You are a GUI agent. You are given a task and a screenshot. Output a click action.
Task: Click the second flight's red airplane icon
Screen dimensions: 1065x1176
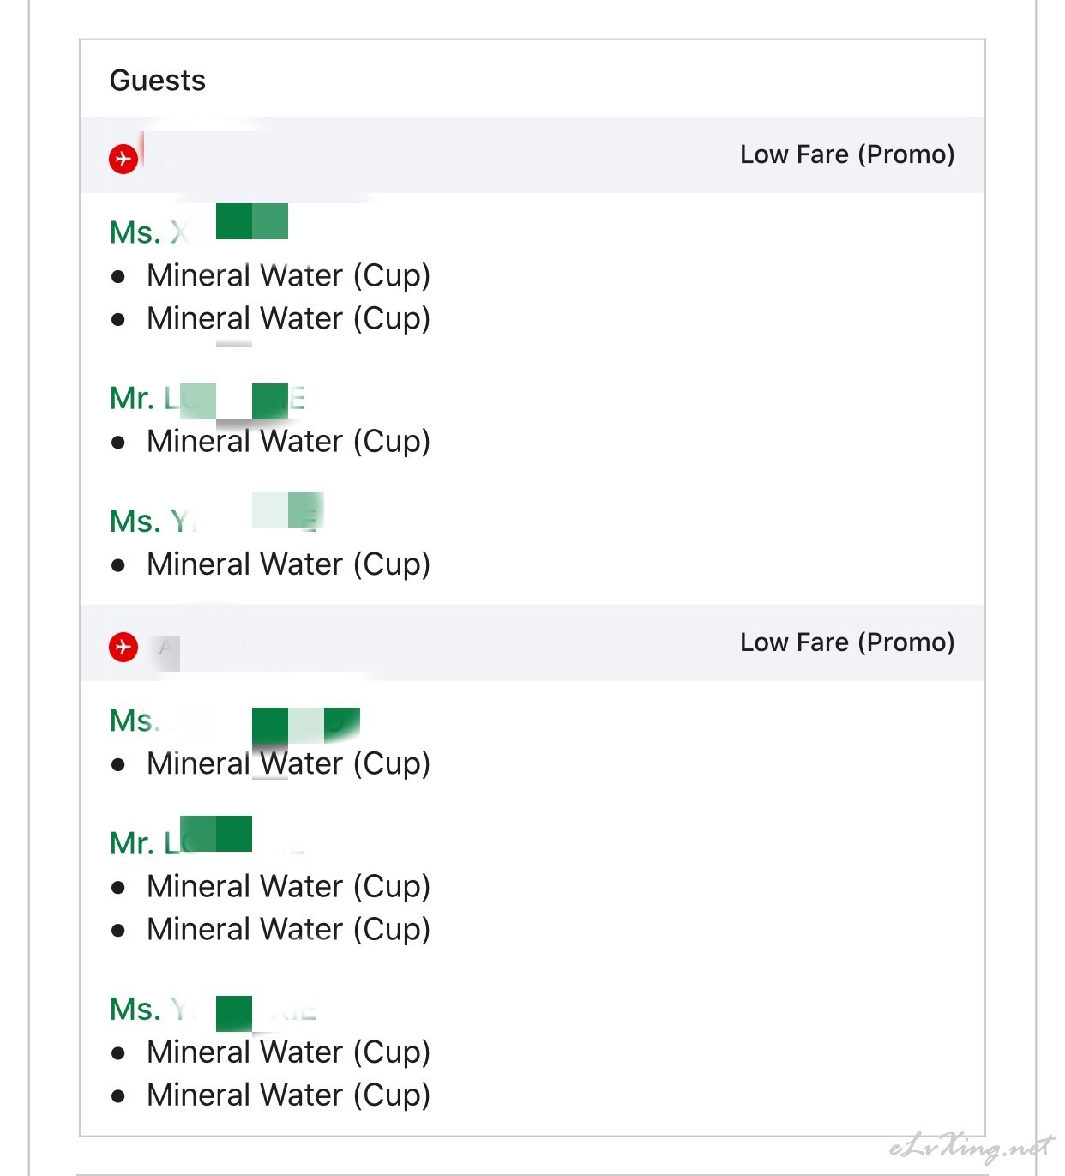123,647
